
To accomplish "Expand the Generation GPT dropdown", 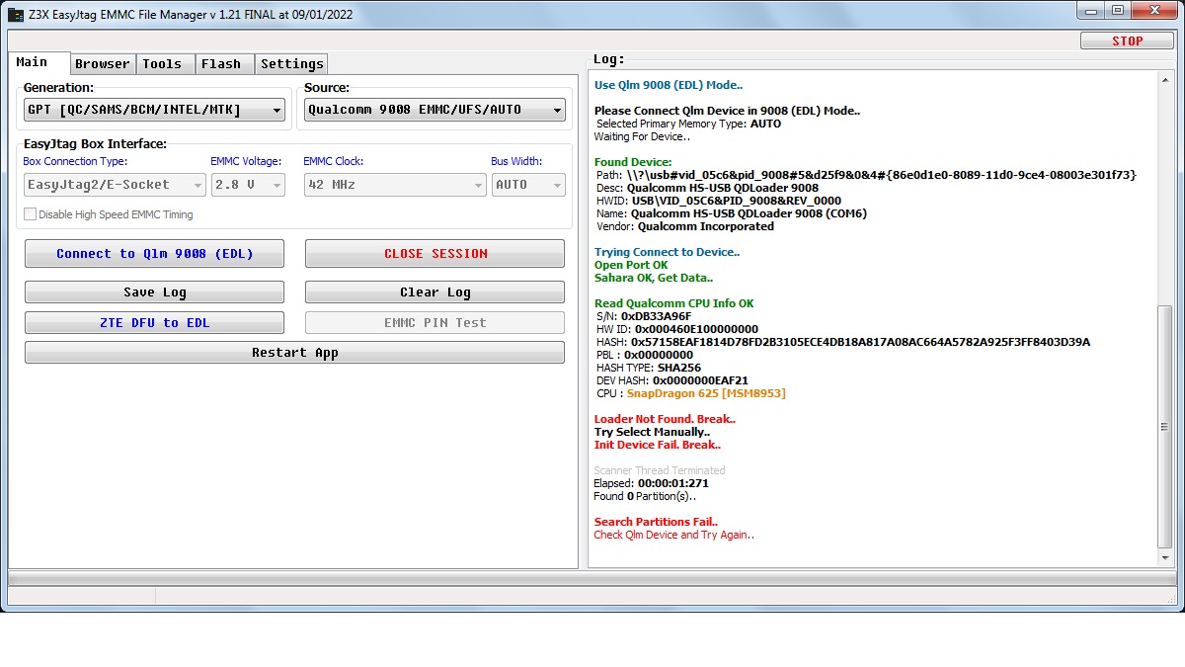I will click(x=276, y=111).
